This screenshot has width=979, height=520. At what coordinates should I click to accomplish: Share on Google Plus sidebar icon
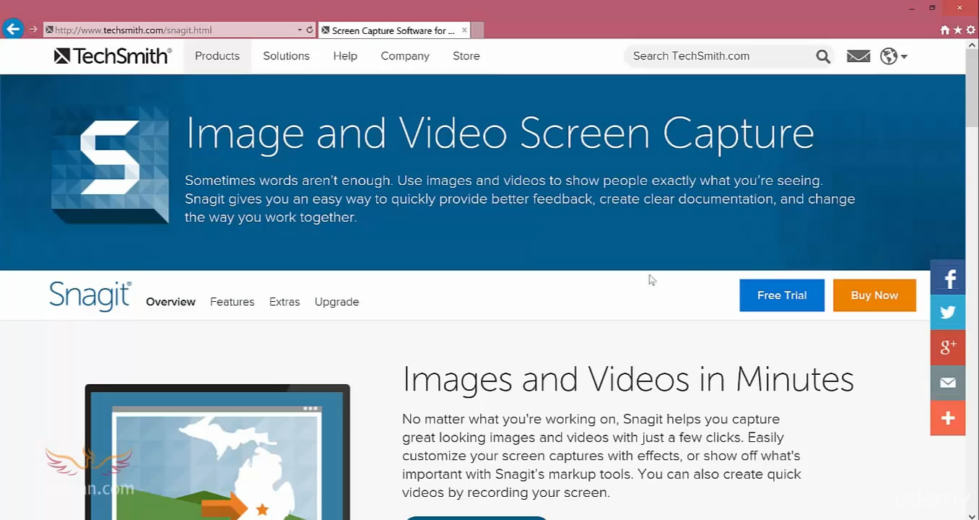click(x=948, y=347)
